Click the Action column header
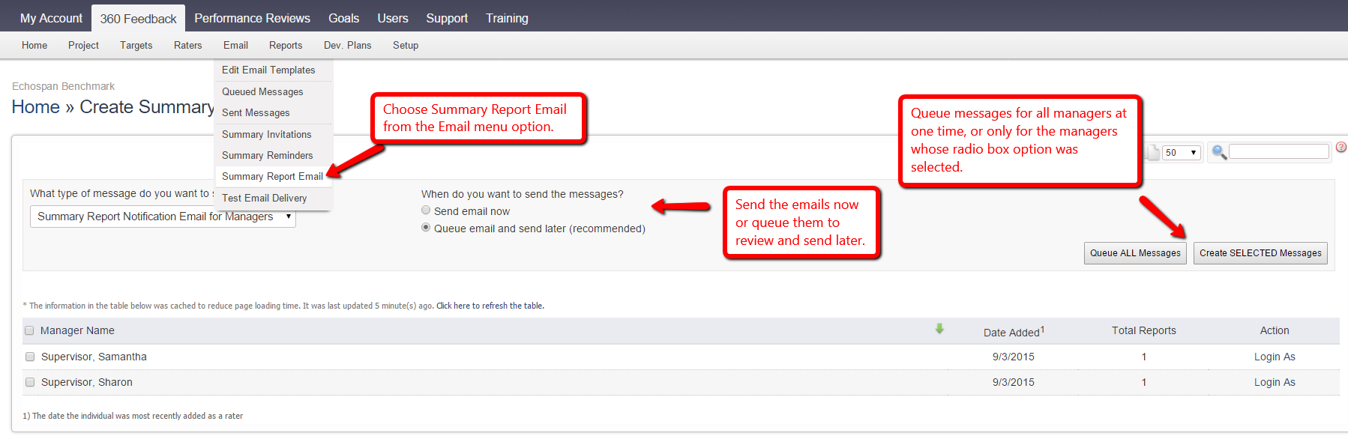Image resolution: width=1348 pixels, height=442 pixels. point(1275,330)
